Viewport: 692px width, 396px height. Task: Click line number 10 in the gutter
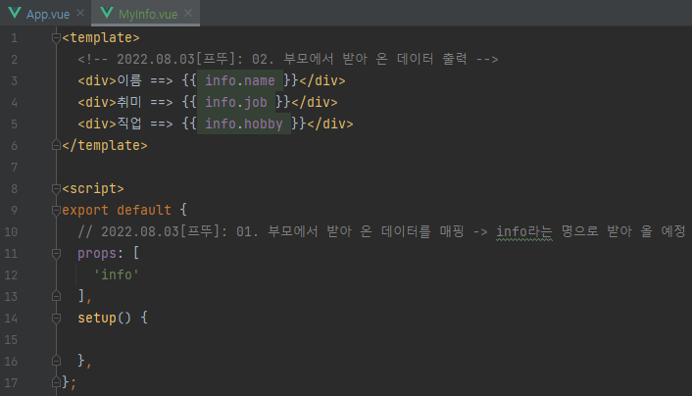coord(11,231)
